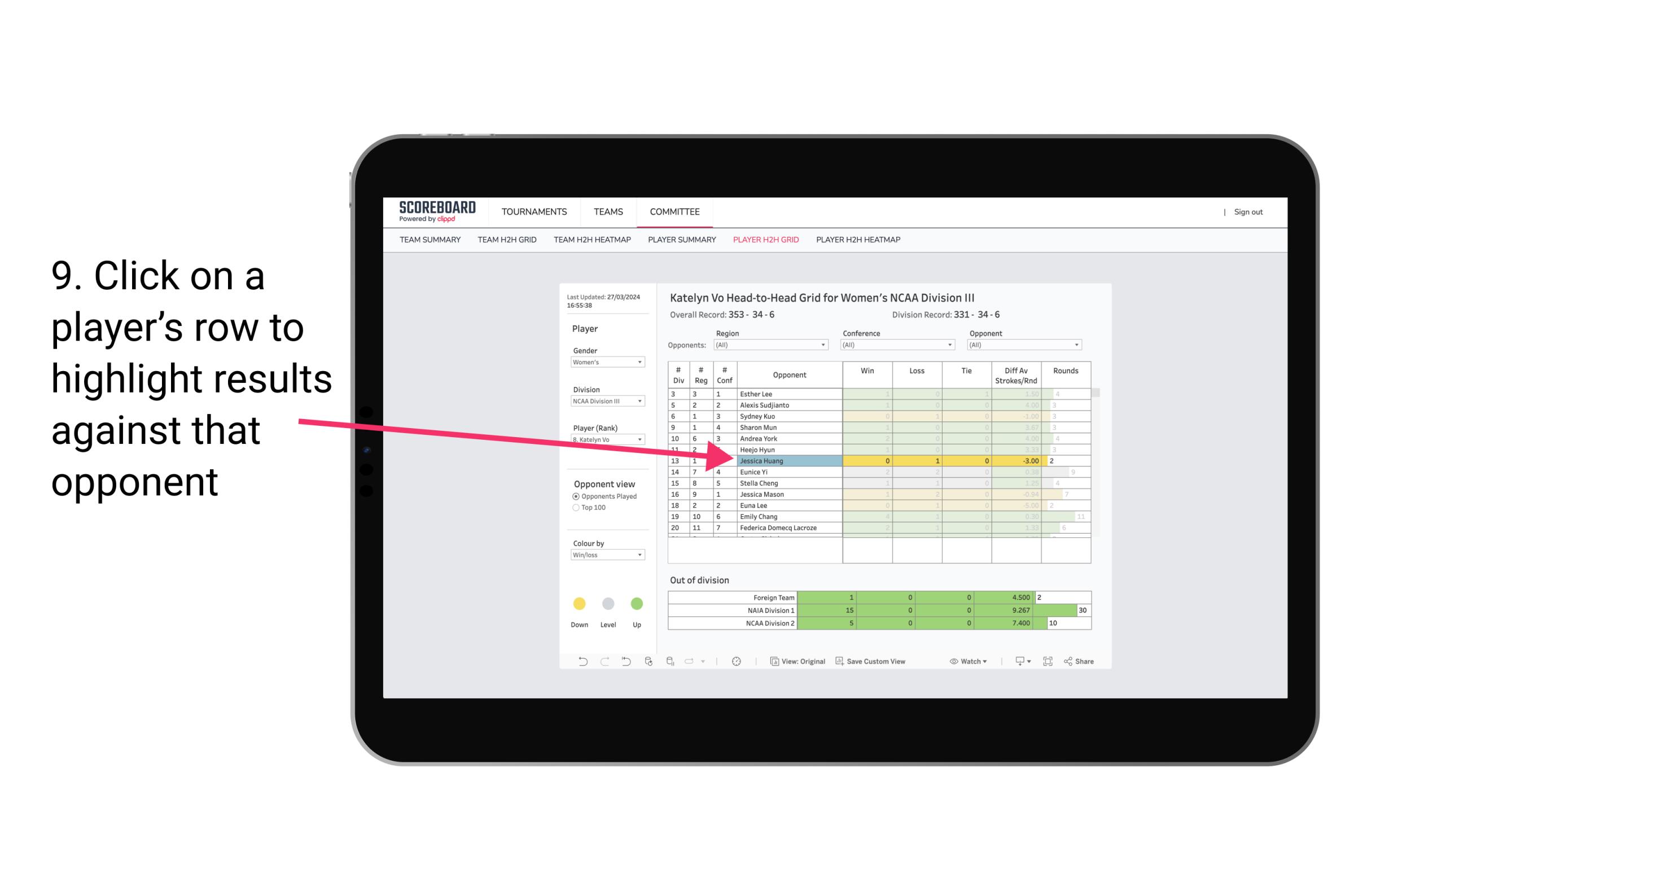Switch to Player Summary tab
Viewport: 1665px width, 895px height.
pyautogui.click(x=681, y=240)
